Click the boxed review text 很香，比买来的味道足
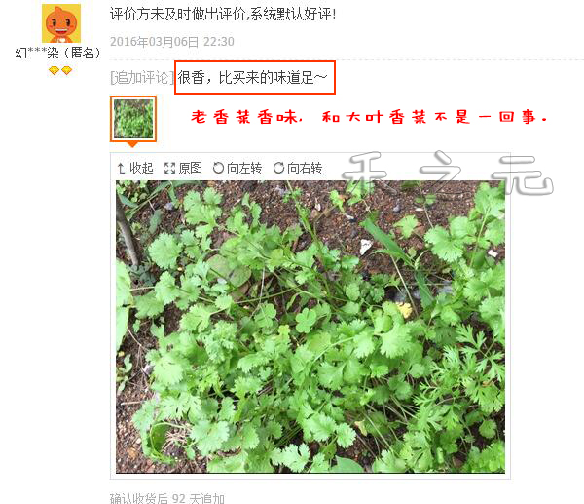Viewport: 584px width, 504px height. click(252, 78)
